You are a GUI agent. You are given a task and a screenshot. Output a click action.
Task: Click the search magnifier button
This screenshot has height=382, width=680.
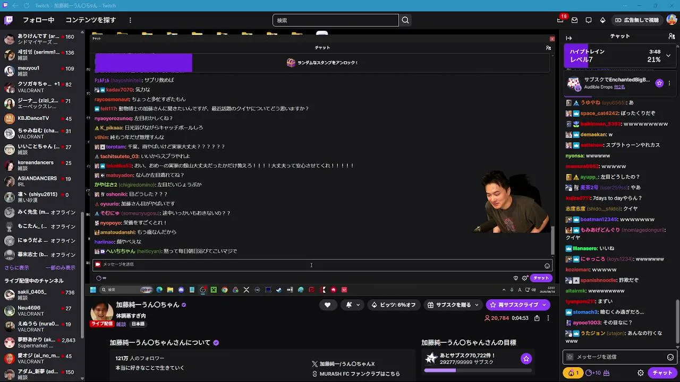405,20
